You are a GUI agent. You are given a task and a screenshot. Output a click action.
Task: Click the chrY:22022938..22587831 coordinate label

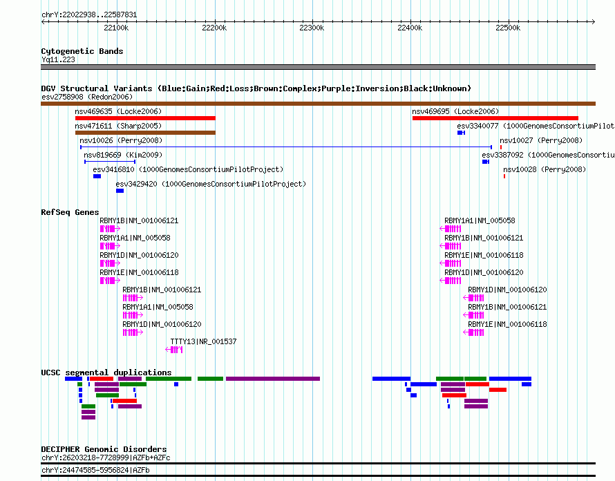89,15
